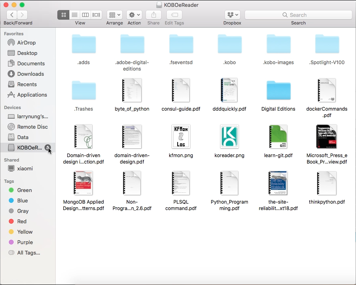Select the Domain-driven design i...ction.pdf file
The height and width of the screenshot is (285, 356).
click(83, 137)
